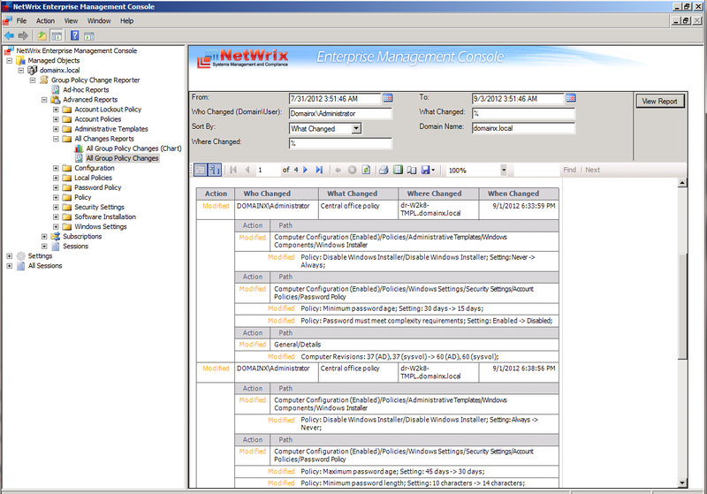Screen dimensions: 707x494
Task: Collapse the Group Policy Change Reporter node
Action: click(x=33, y=80)
